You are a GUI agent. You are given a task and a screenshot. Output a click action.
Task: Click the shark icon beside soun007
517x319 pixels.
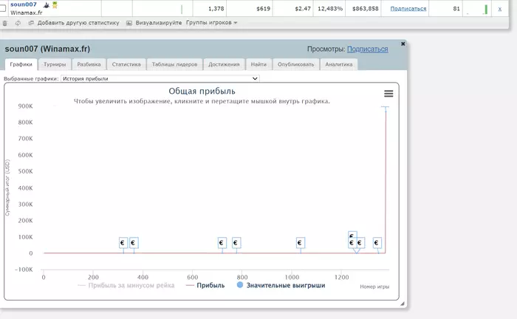click(47, 5)
